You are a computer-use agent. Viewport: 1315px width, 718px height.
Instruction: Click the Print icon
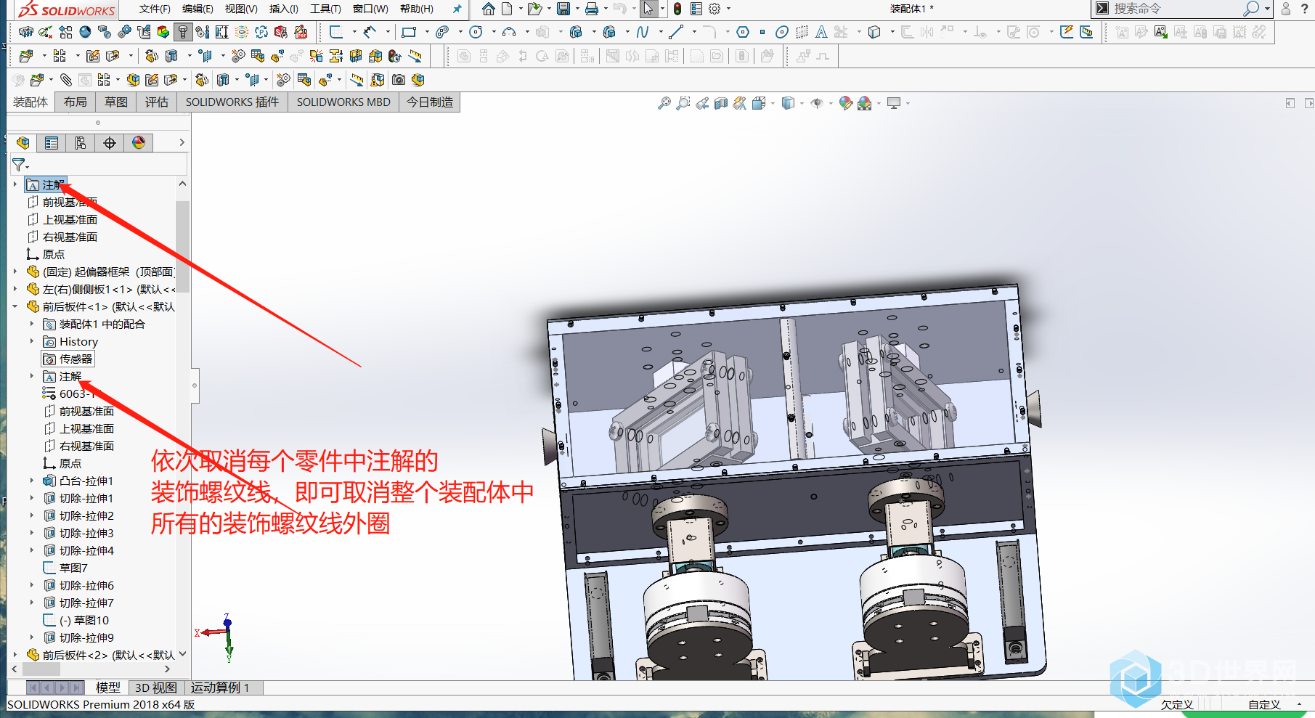pyautogui.click(x=592, y=9)
